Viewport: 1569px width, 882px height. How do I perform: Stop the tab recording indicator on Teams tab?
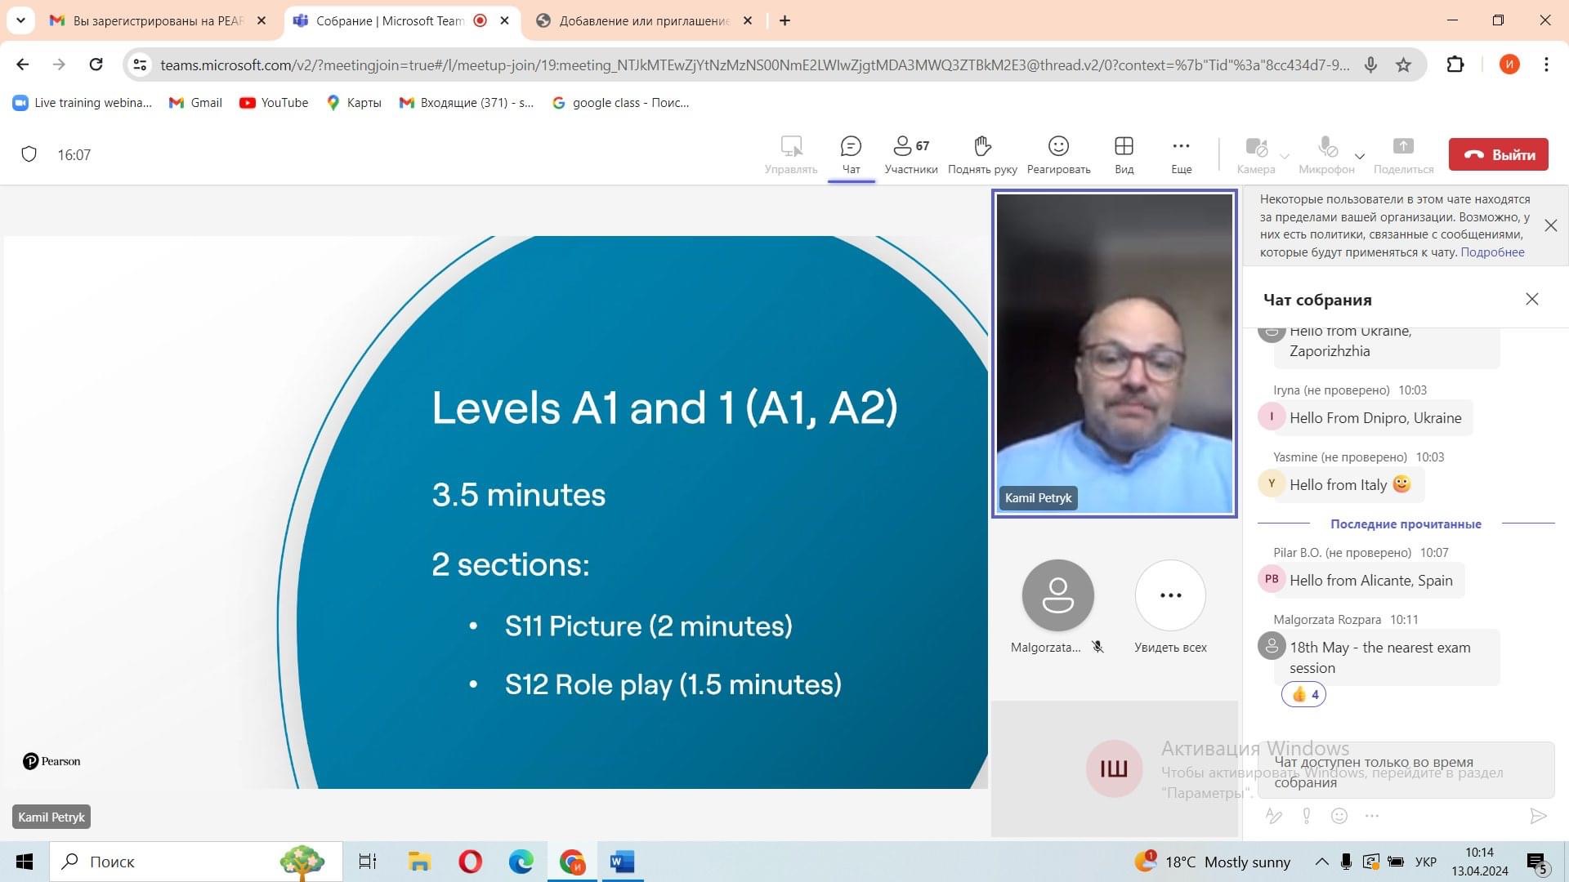481,21
